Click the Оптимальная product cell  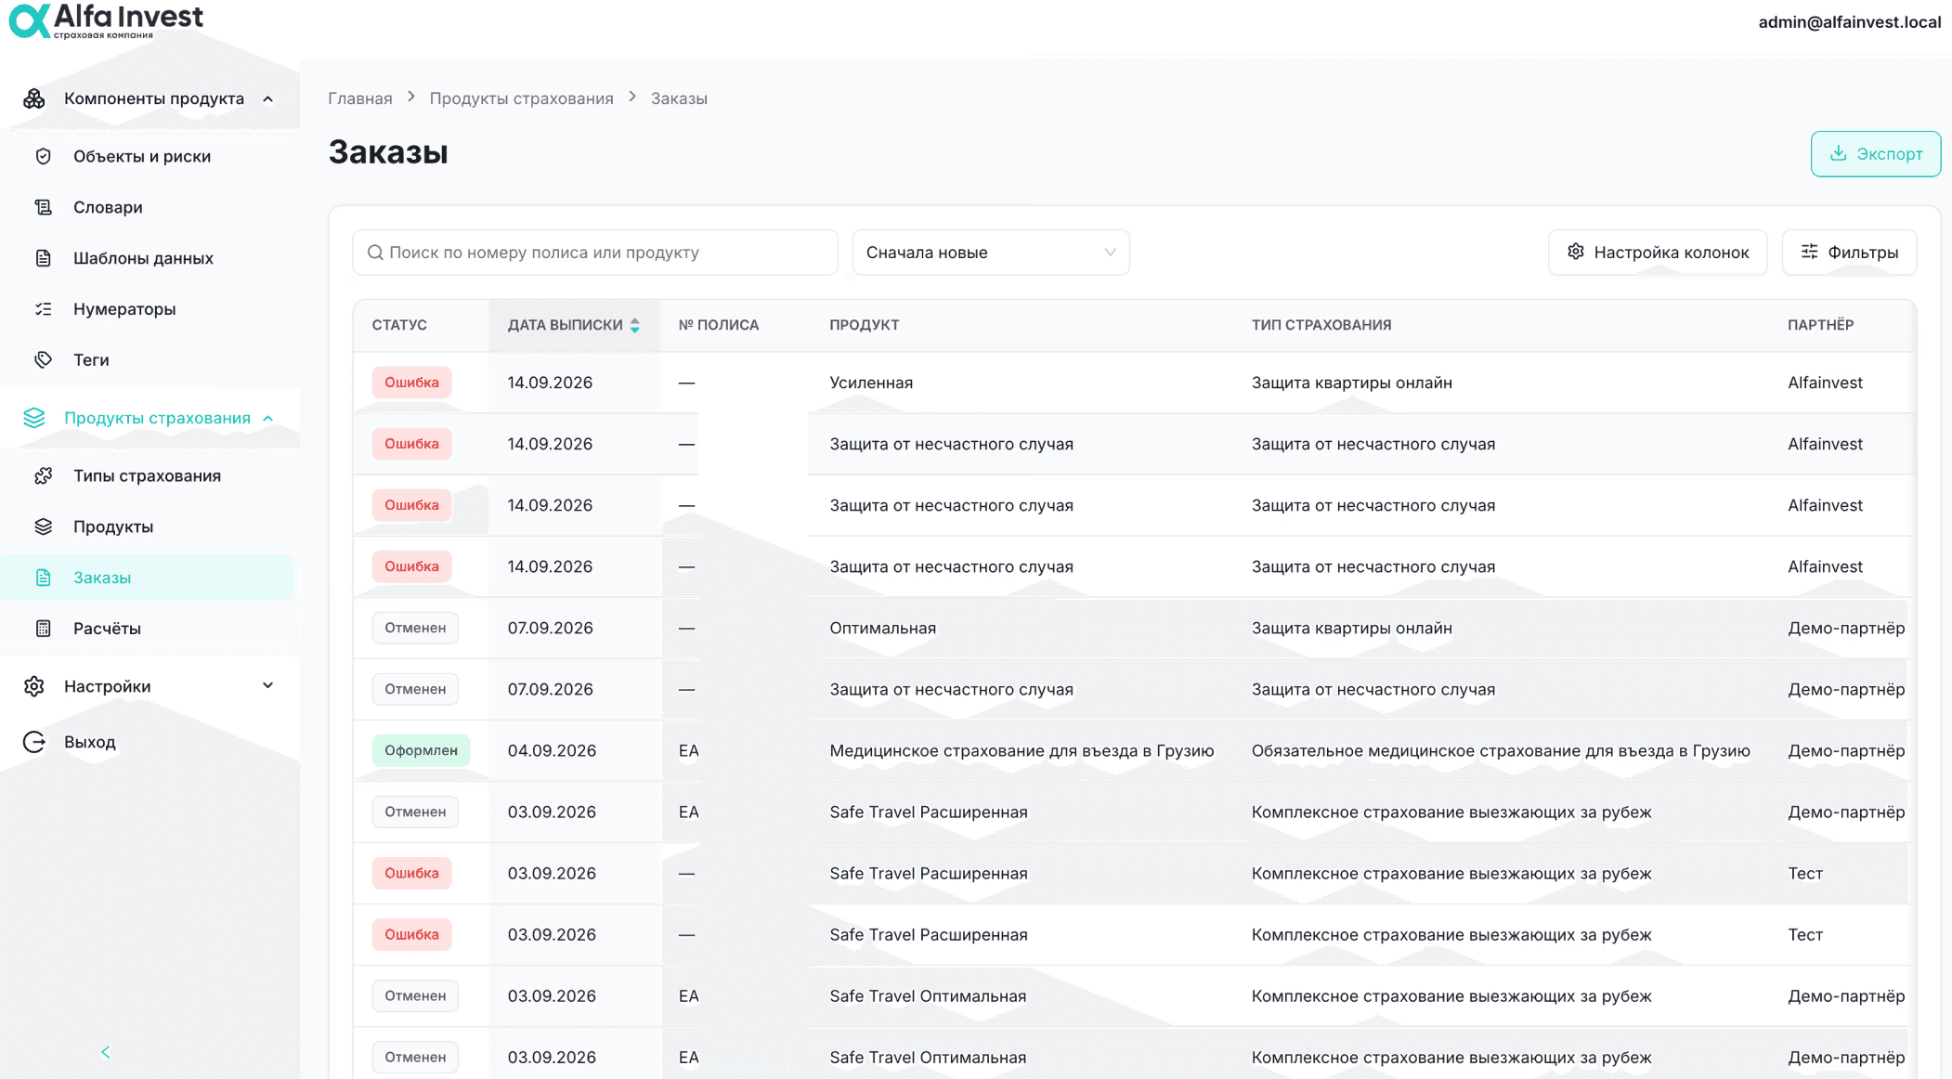(x=882, y=628)
